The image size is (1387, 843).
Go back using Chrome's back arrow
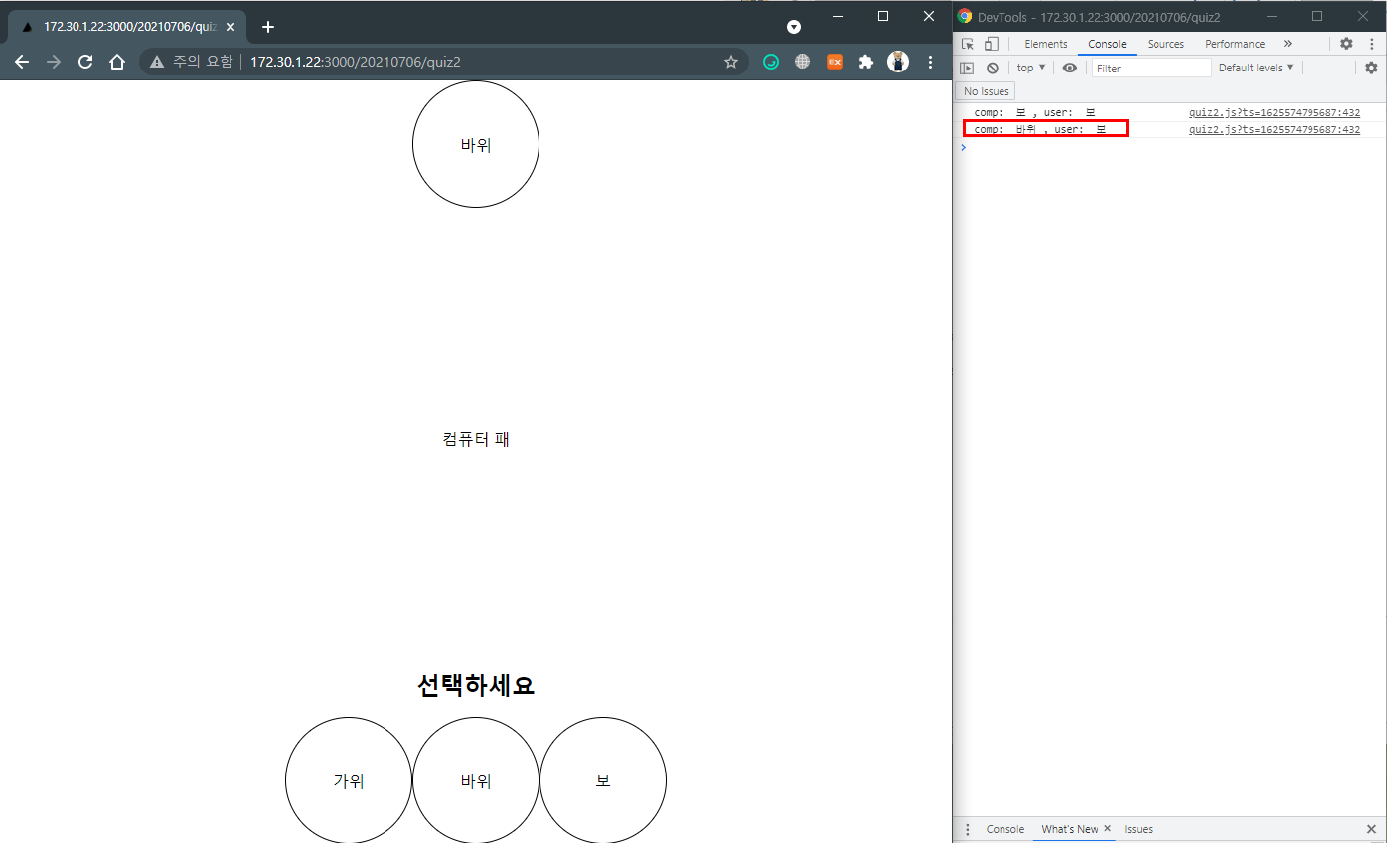pyautogui.click(x=22, y=62)
